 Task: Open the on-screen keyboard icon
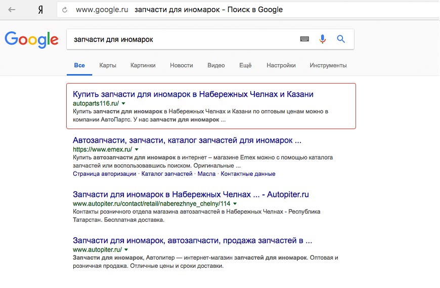click(x=304, y=39)
